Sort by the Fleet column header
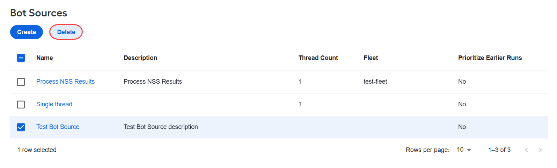The image size is (557, 168). tap(371, 58)
